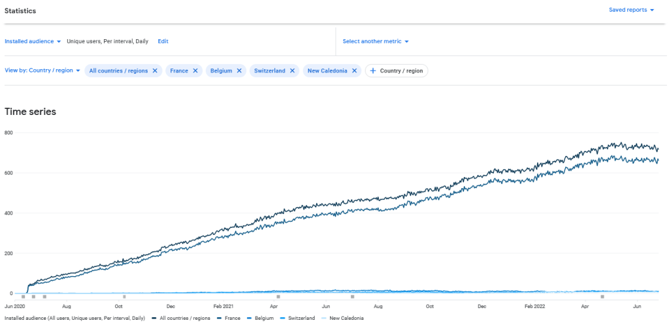Select the France chip label

179,70
